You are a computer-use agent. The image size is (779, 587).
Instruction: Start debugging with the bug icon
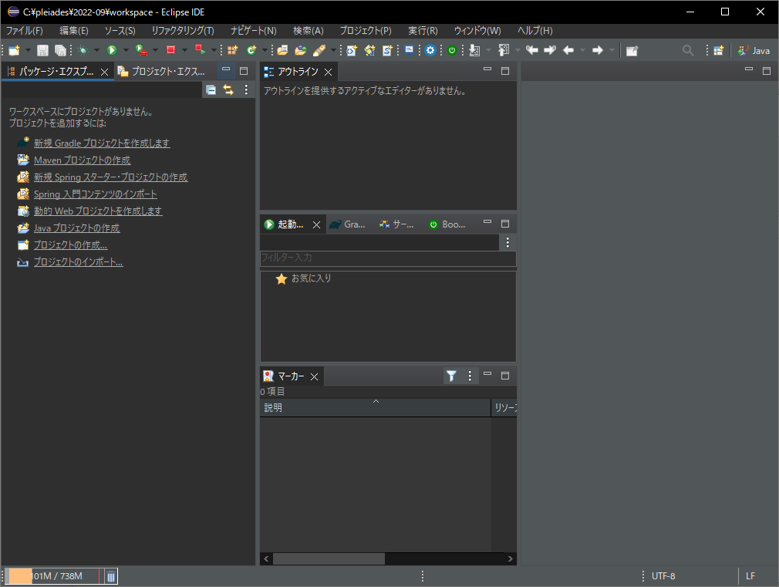83,50
